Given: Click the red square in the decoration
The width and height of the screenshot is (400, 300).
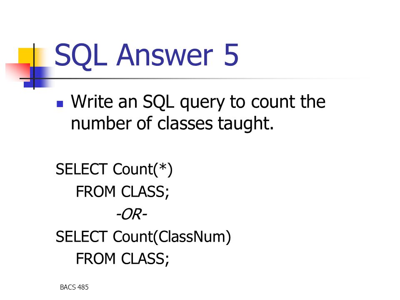Looking at the screenshot, I should click(17, 71).
